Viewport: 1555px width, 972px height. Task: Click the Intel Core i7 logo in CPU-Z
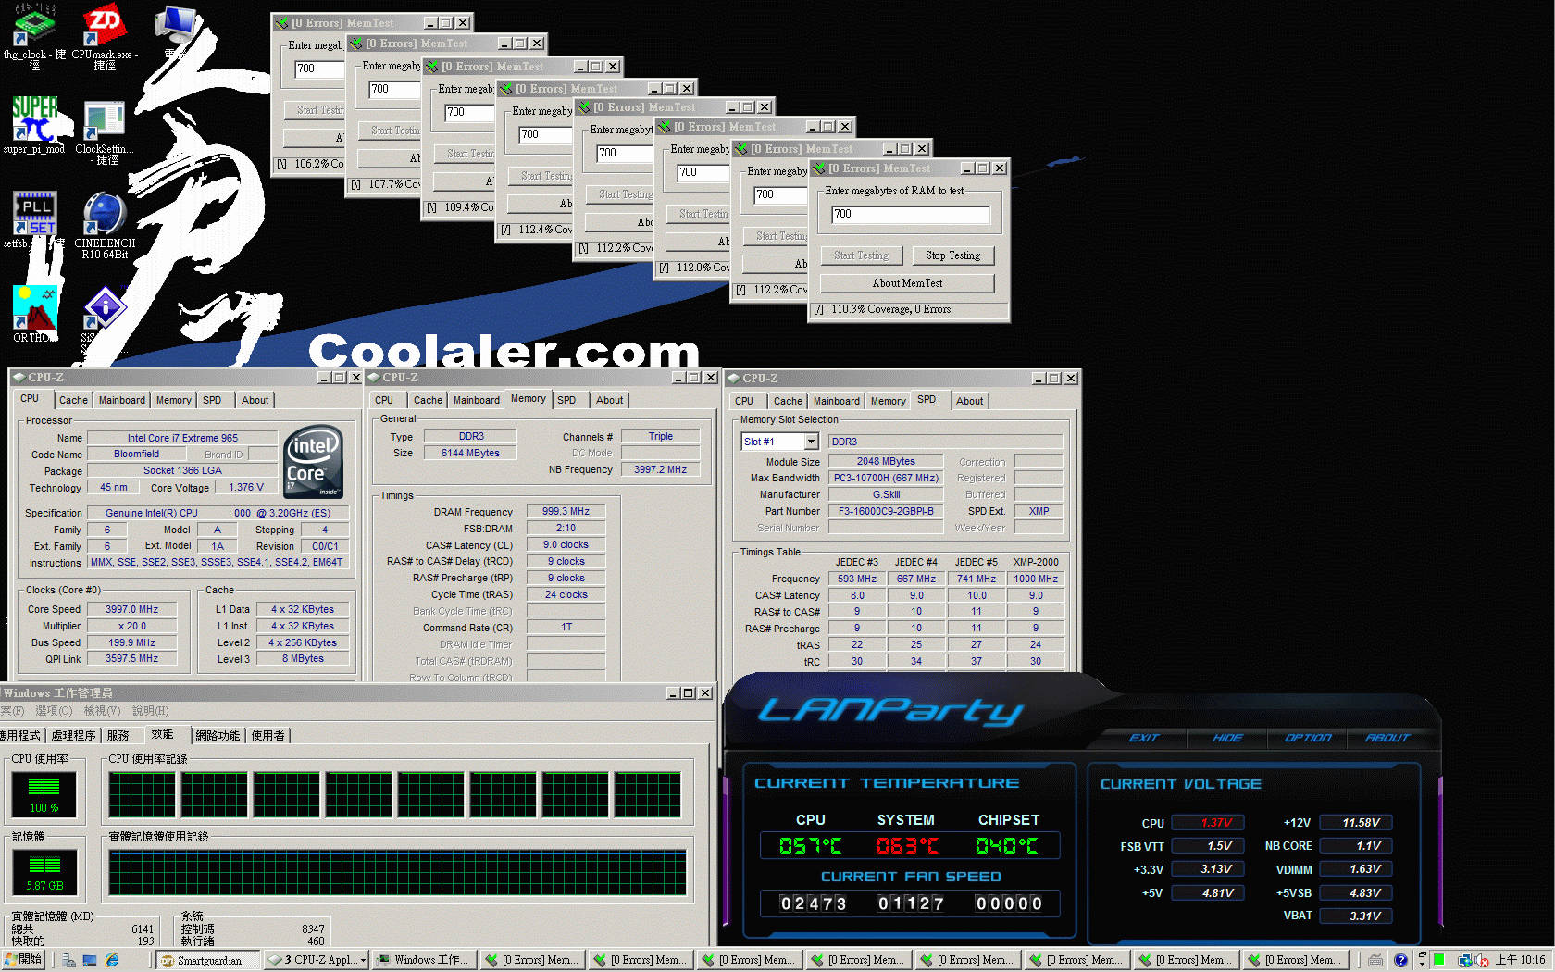(314, 461)
